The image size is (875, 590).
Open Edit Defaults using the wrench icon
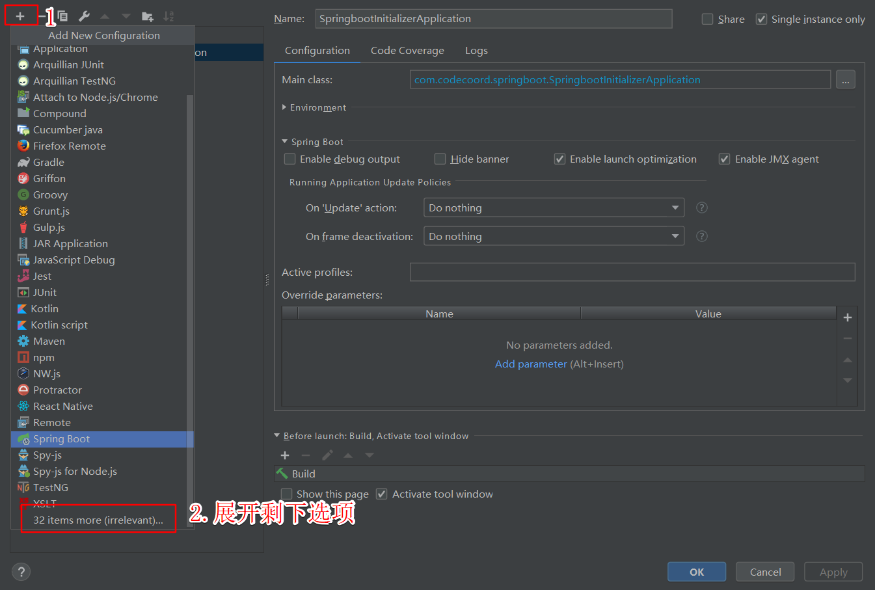[83, 14]
